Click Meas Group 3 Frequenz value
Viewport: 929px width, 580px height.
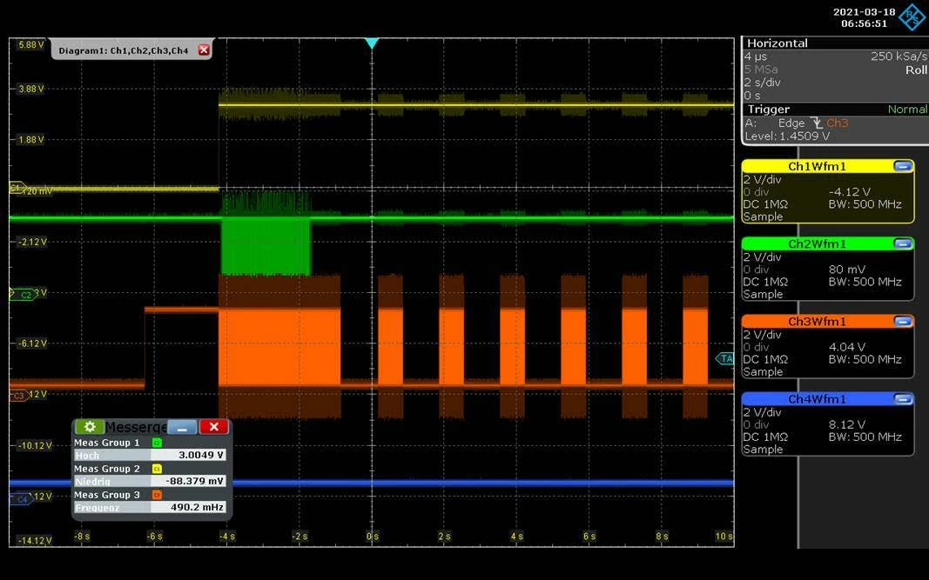pyautogui.click(x=188, y=507)
